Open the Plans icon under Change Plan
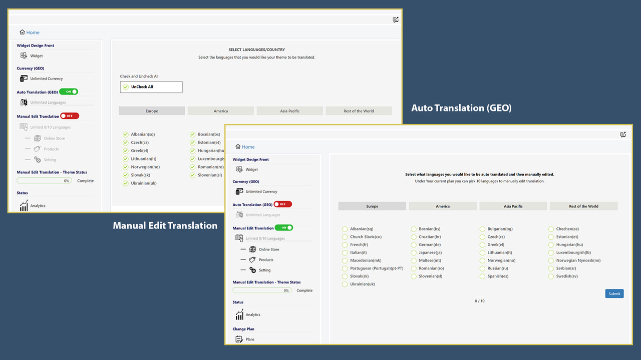Screen dimensions: 641x360 [239, 339]
